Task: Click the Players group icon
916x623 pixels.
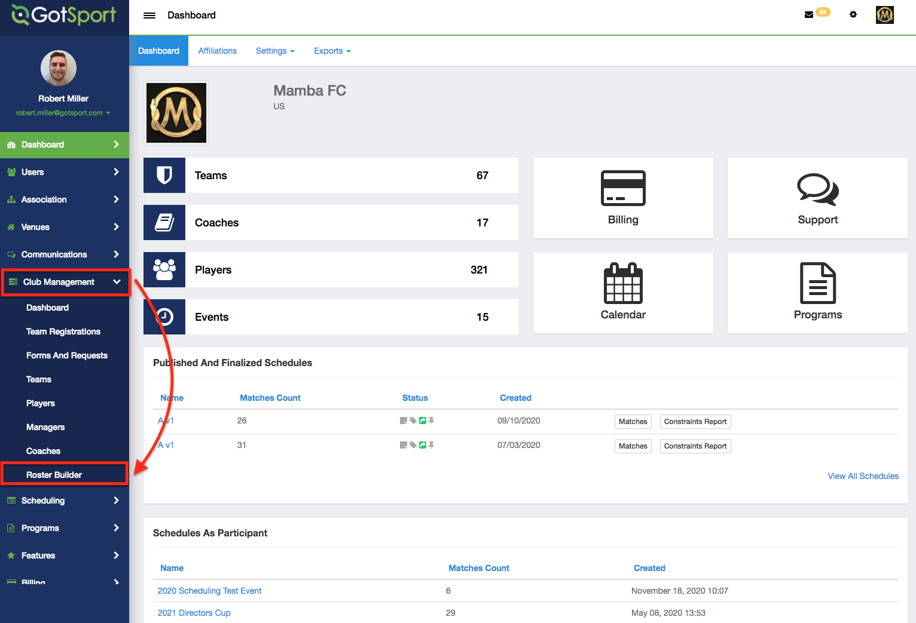Action: pyautogui.click(x=164, y=269)
